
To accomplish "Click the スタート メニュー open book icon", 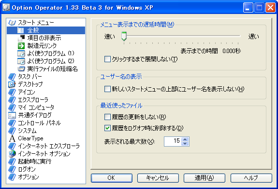I will coord(12,23).
